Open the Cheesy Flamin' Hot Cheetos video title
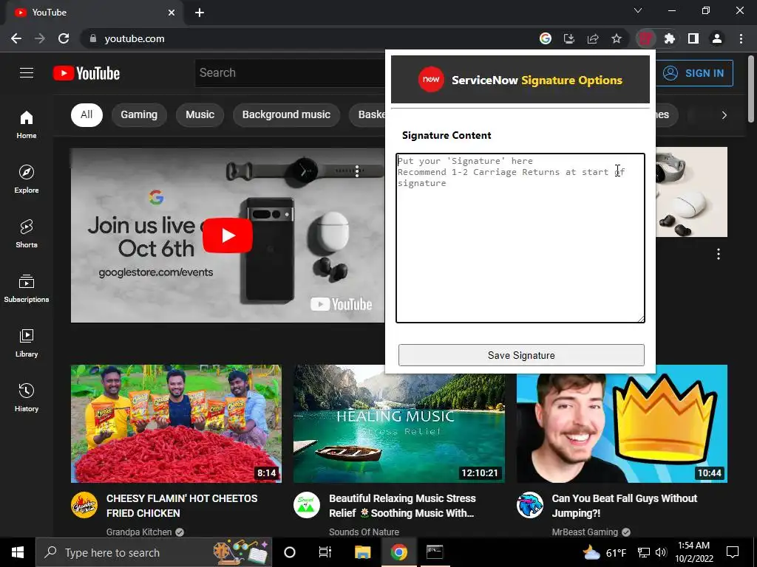Image resolution: width=757 pixels, height=567 pixels. click(x=182, y=506)
